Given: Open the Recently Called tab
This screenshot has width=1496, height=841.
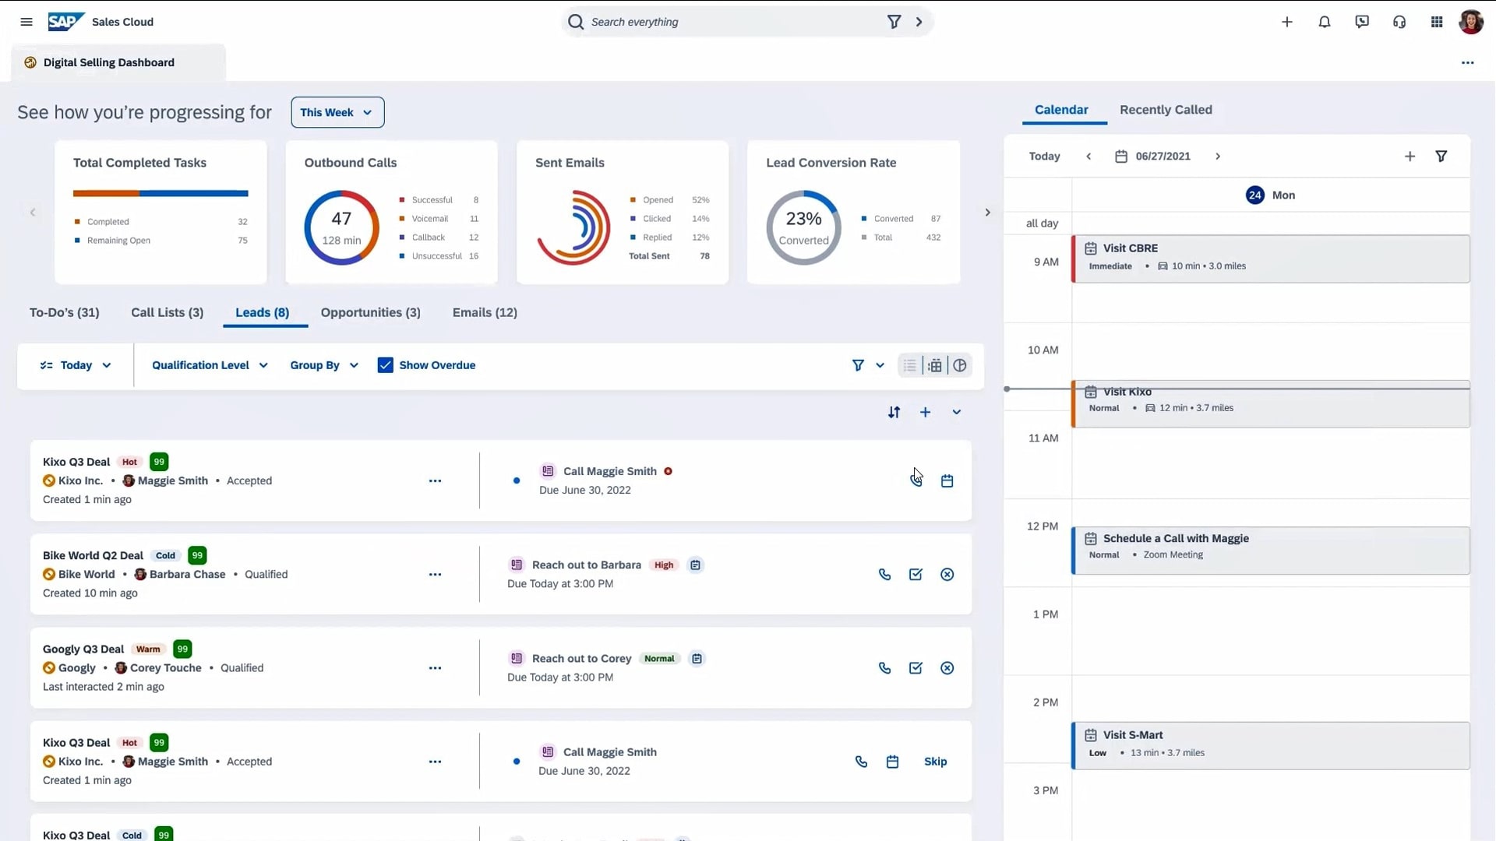Looking at the screenshot, I should pos(1166,110).
